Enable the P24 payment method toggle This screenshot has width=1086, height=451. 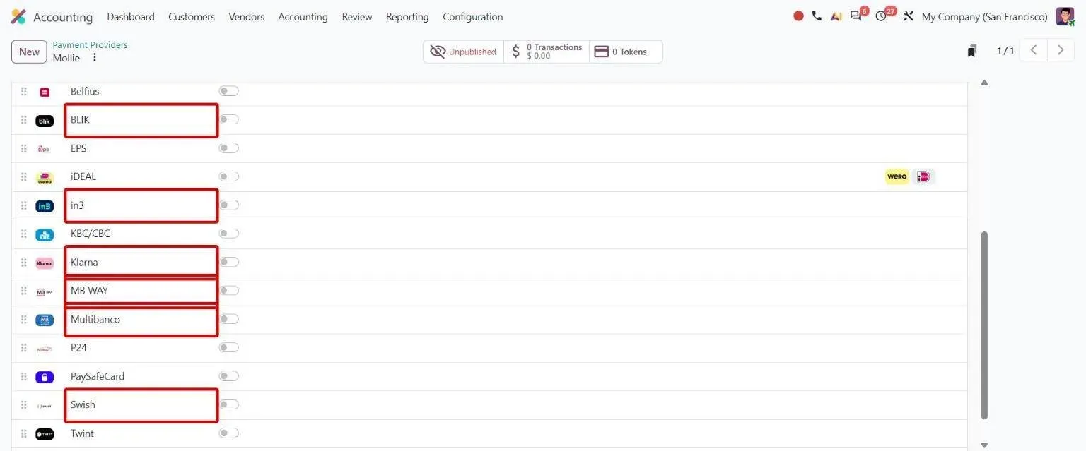(x=228, y=347)
